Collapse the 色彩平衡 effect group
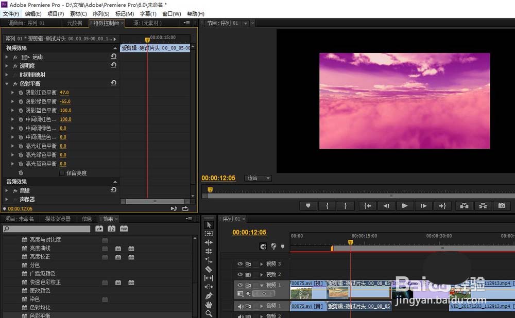 click(7, 83)
